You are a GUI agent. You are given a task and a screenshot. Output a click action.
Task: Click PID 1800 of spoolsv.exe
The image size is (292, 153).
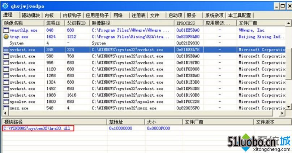[x=51, y=102]
